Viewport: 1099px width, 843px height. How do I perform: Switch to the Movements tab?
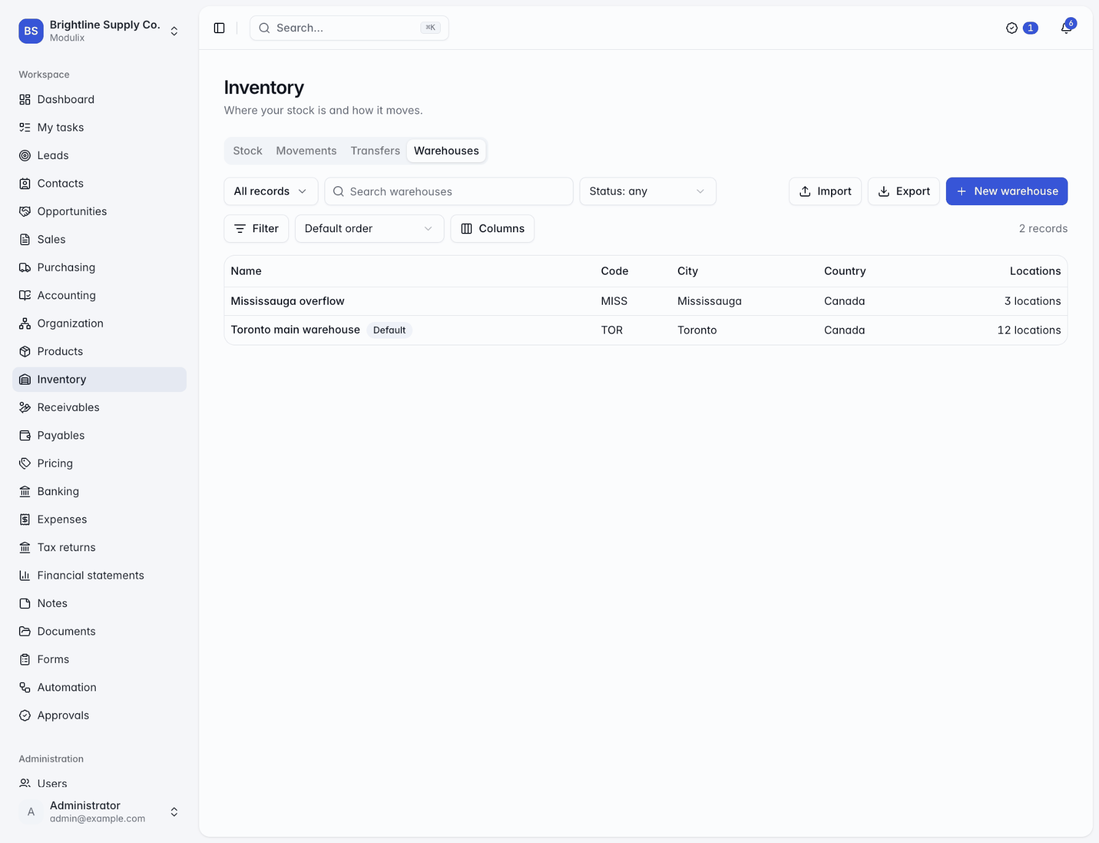306,151
